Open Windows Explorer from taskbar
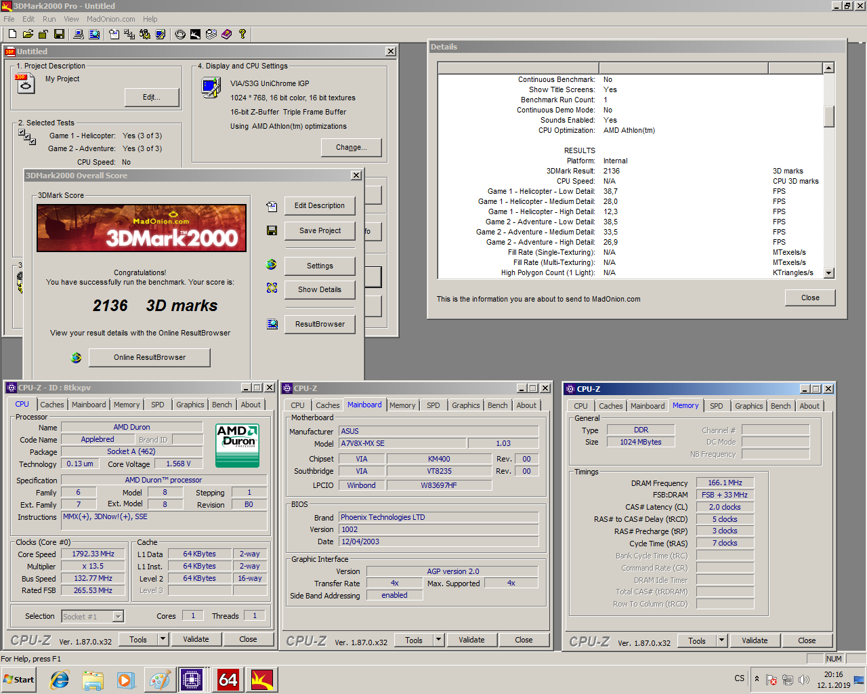Screen dimensions: 867x694 [x=93, y=680]
